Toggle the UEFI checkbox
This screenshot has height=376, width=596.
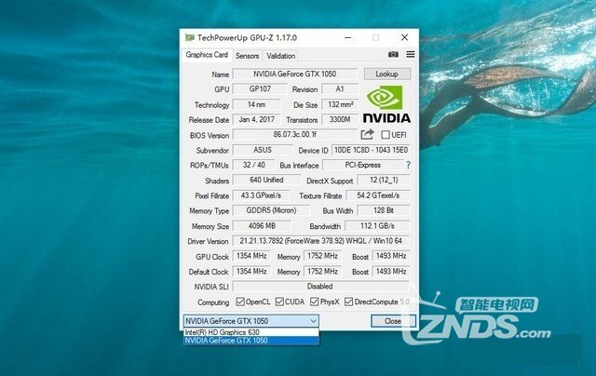point(385,135)
